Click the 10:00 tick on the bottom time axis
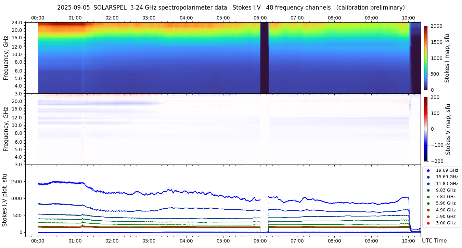 pos(408,241)
